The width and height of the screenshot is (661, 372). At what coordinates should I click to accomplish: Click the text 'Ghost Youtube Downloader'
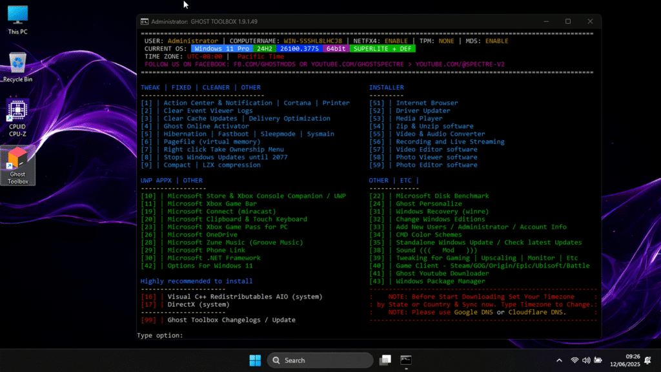pos(443,273)
